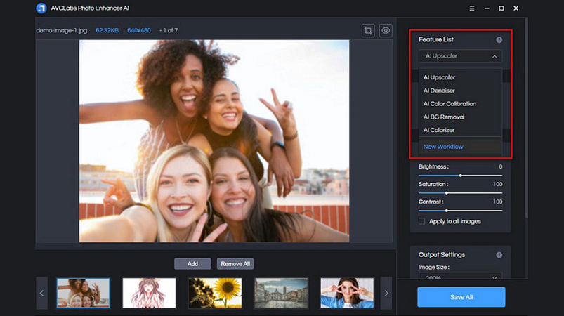The width and height of the screenshot is (564, 316).
Task: Adjust the Brightness slider
Action: point(461,176)
